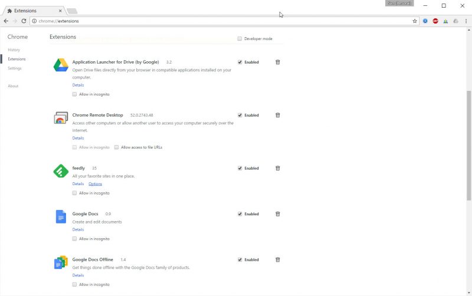Screen dimensions: 472x296
Task: Disable Google Docs Offline extension
Action: 240,259
